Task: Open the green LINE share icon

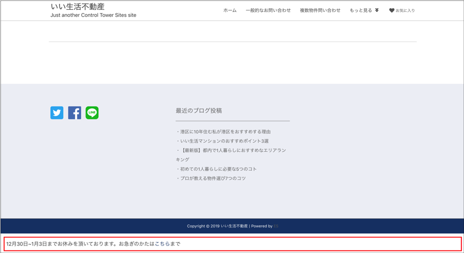Action: [x=92, y=113]
